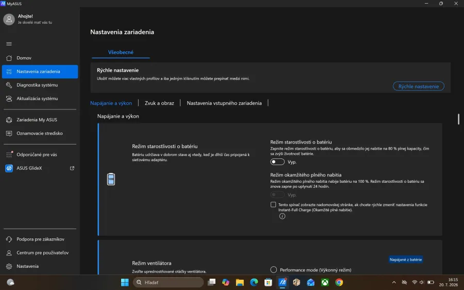
Task: Open Centrum pre používateľov
Action: 40,253
